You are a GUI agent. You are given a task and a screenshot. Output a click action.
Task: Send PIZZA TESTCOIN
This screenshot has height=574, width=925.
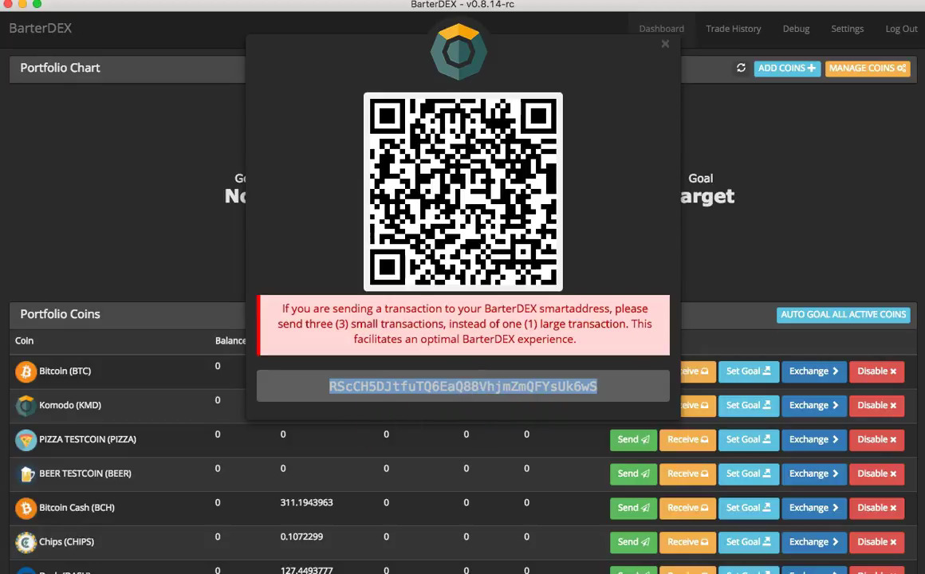[x=633, y=440]
